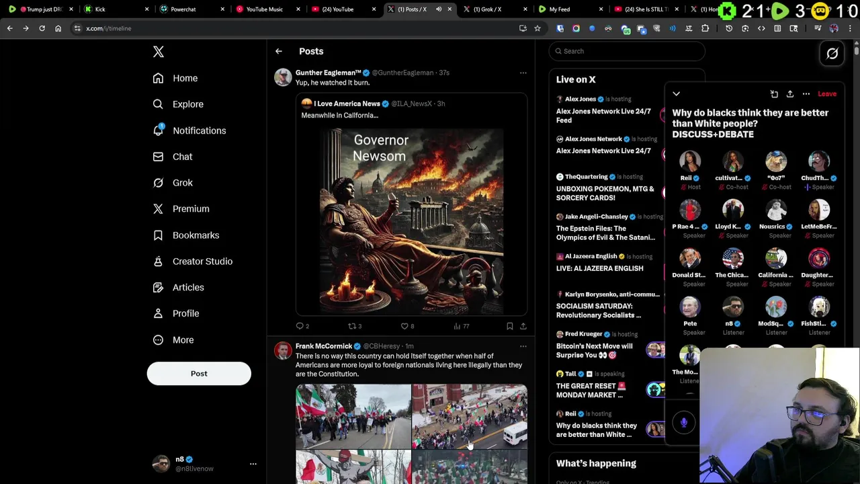Join Alex Jones Network Live 24/7 Feed
The image size is (860, 484).
603,116
